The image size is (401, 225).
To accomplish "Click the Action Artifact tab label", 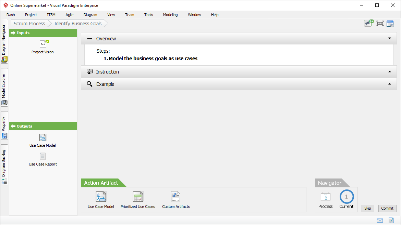I will (101, 183).
